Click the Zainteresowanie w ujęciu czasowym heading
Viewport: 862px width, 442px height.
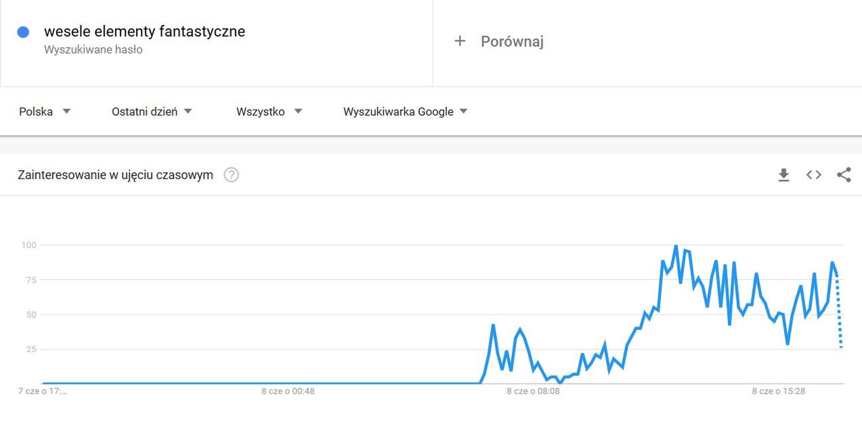tap(115, 175)
